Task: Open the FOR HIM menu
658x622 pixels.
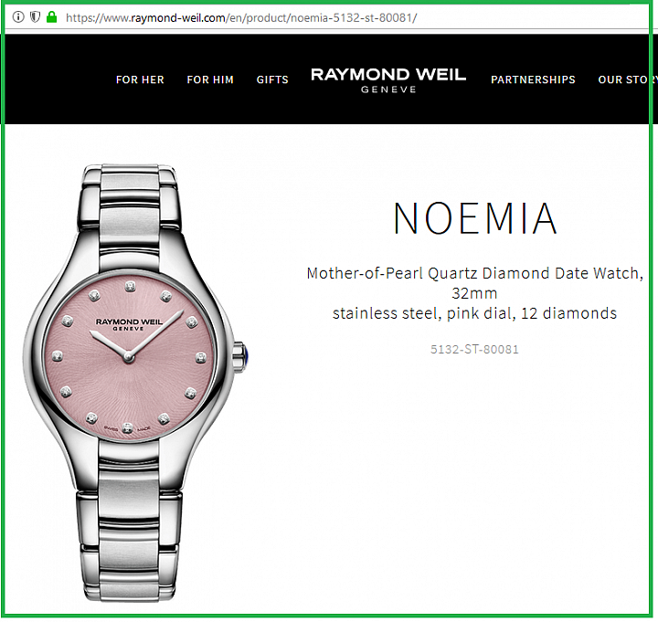Action: (x=210, y=79)
